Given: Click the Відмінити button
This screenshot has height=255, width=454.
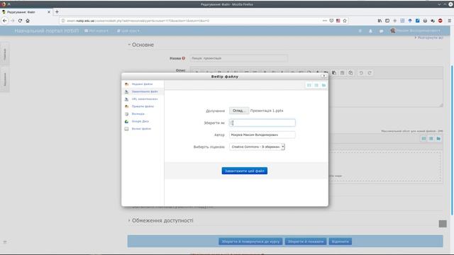Looking at the screenshot, I should [x=340, y=242].
